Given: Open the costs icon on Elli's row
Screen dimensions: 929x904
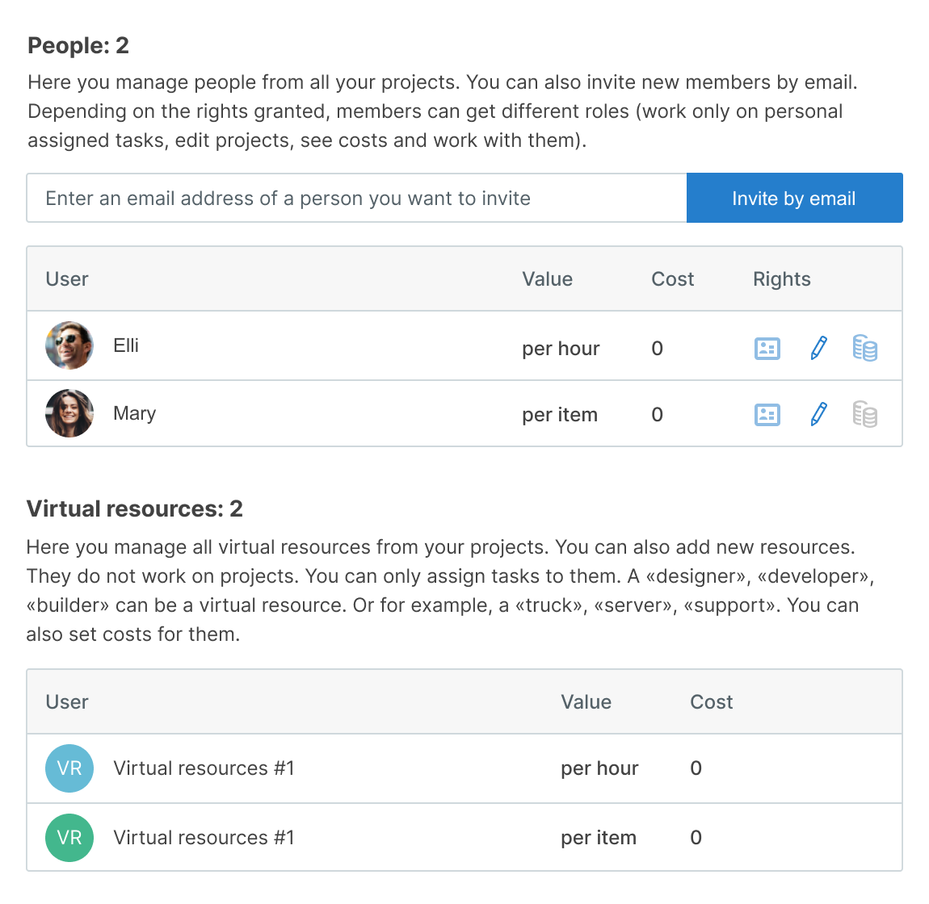Looking at the screenshot, I should pos(864,348).
